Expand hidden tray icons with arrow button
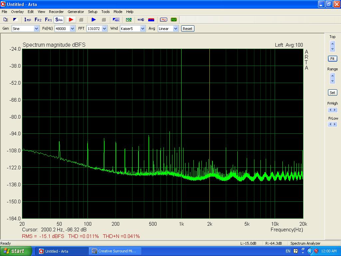The height and width of the screenshot is (256, 341). (x=310, y=251)
